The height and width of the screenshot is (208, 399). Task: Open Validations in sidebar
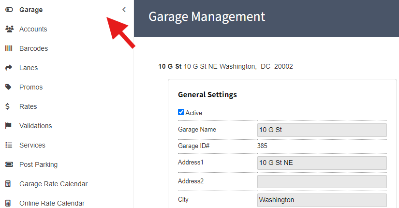coord(36,126)
